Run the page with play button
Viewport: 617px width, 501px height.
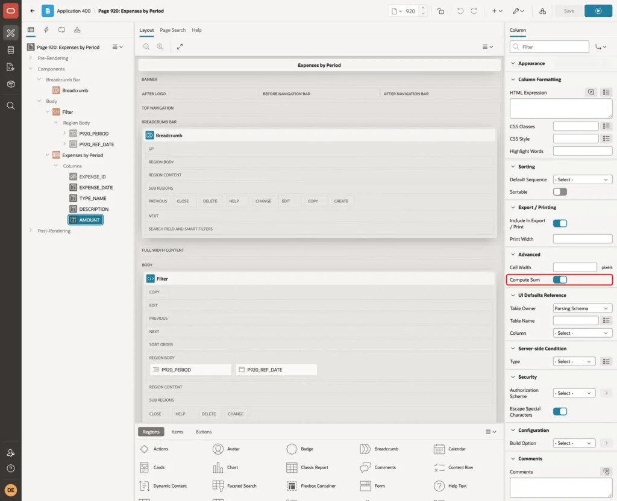[598, 11]
